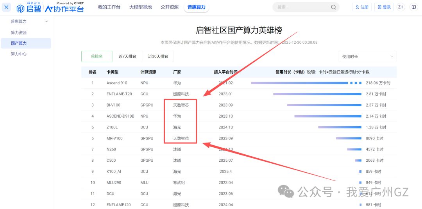
Task: Click the blue close X icon
Action: pos(7,7)
